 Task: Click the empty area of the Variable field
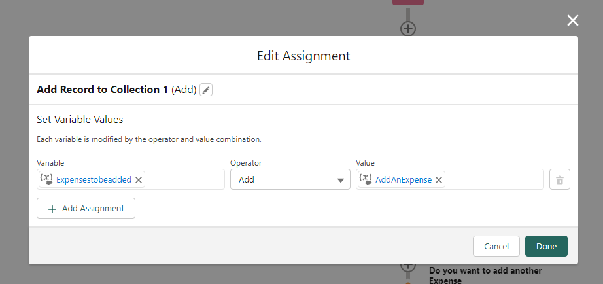(x=185, y=180)
